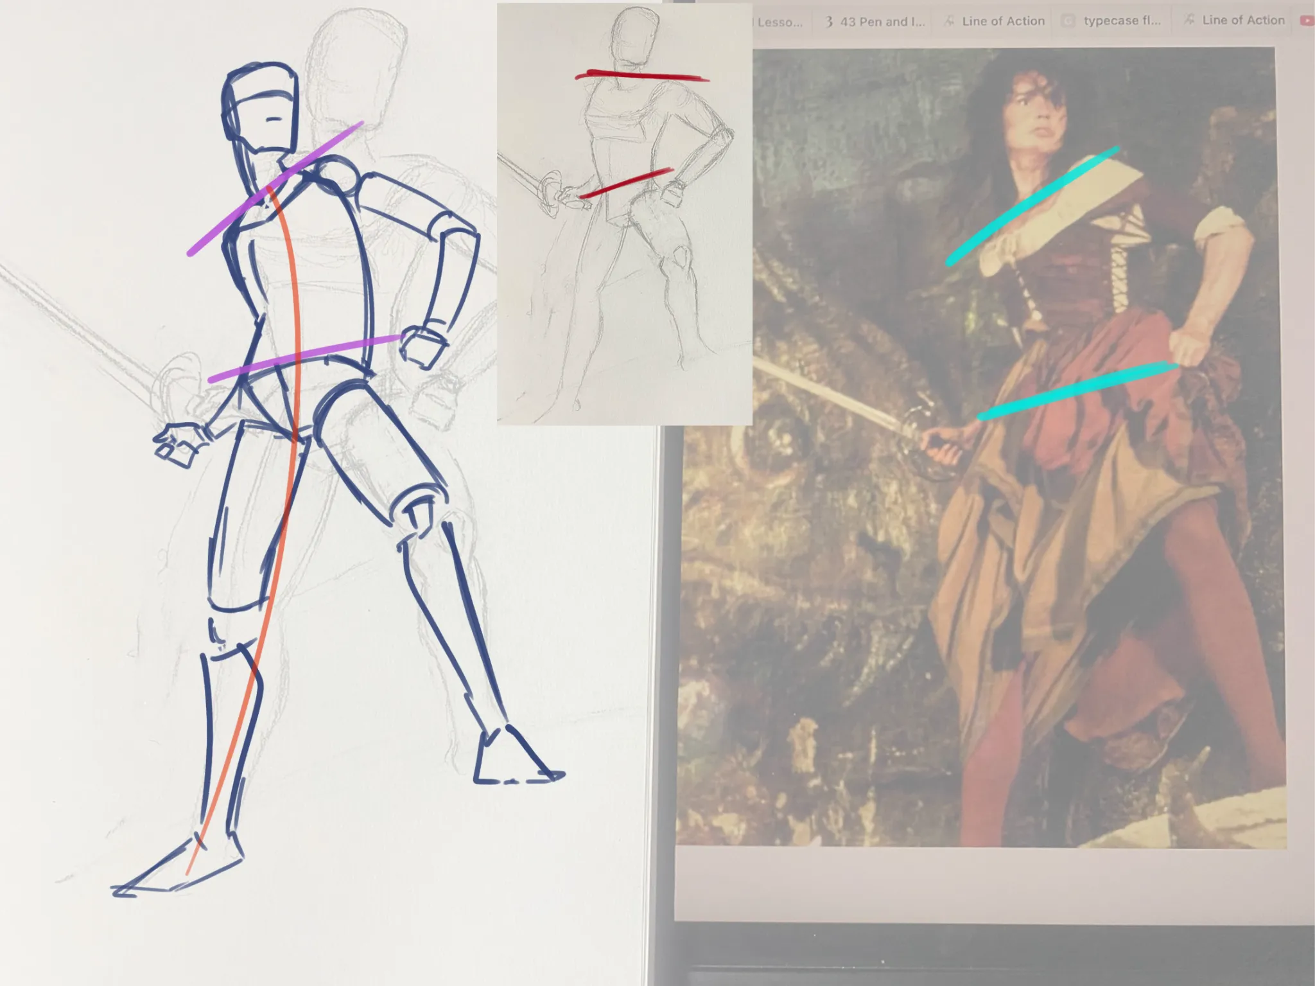Open the Line of Action tab following '43 Pen and I...'
Screen dimensions: 1315x986
pos(994,21)
